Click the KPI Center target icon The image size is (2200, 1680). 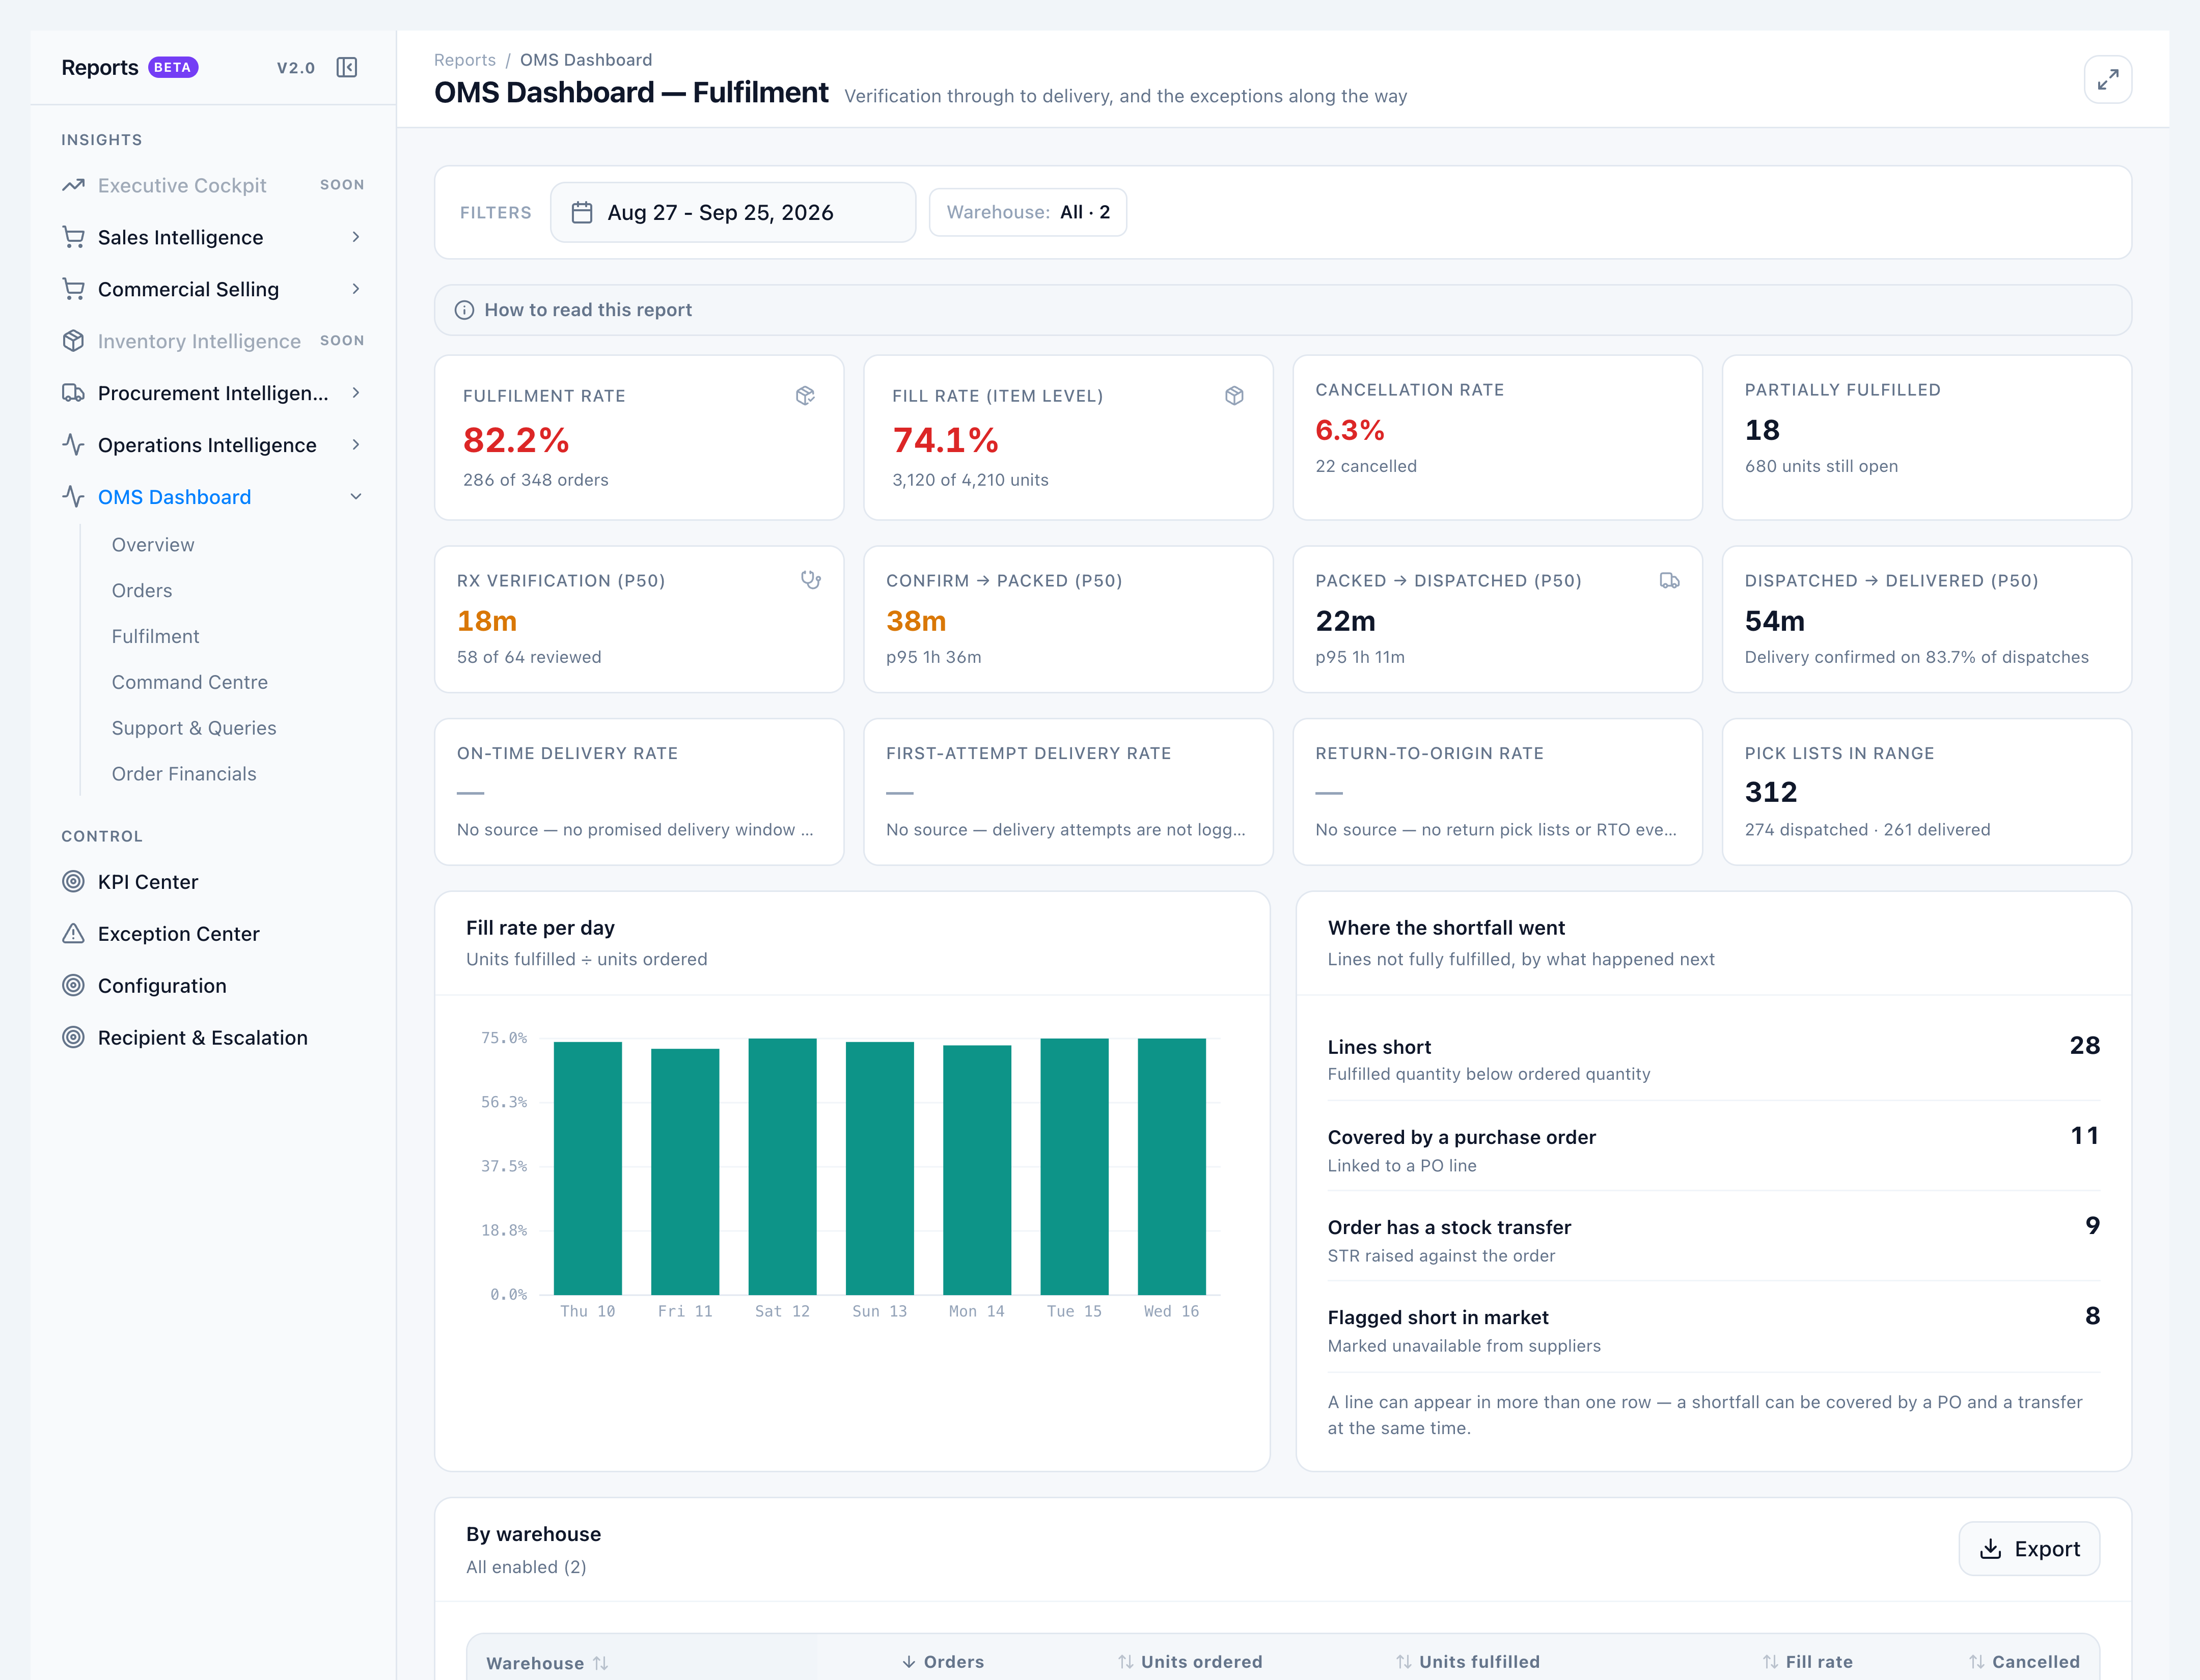pyautogui.click(x=73, y=881)
